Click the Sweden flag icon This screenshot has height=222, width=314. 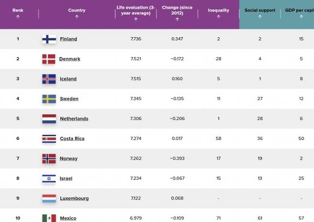tap(49, 99)
